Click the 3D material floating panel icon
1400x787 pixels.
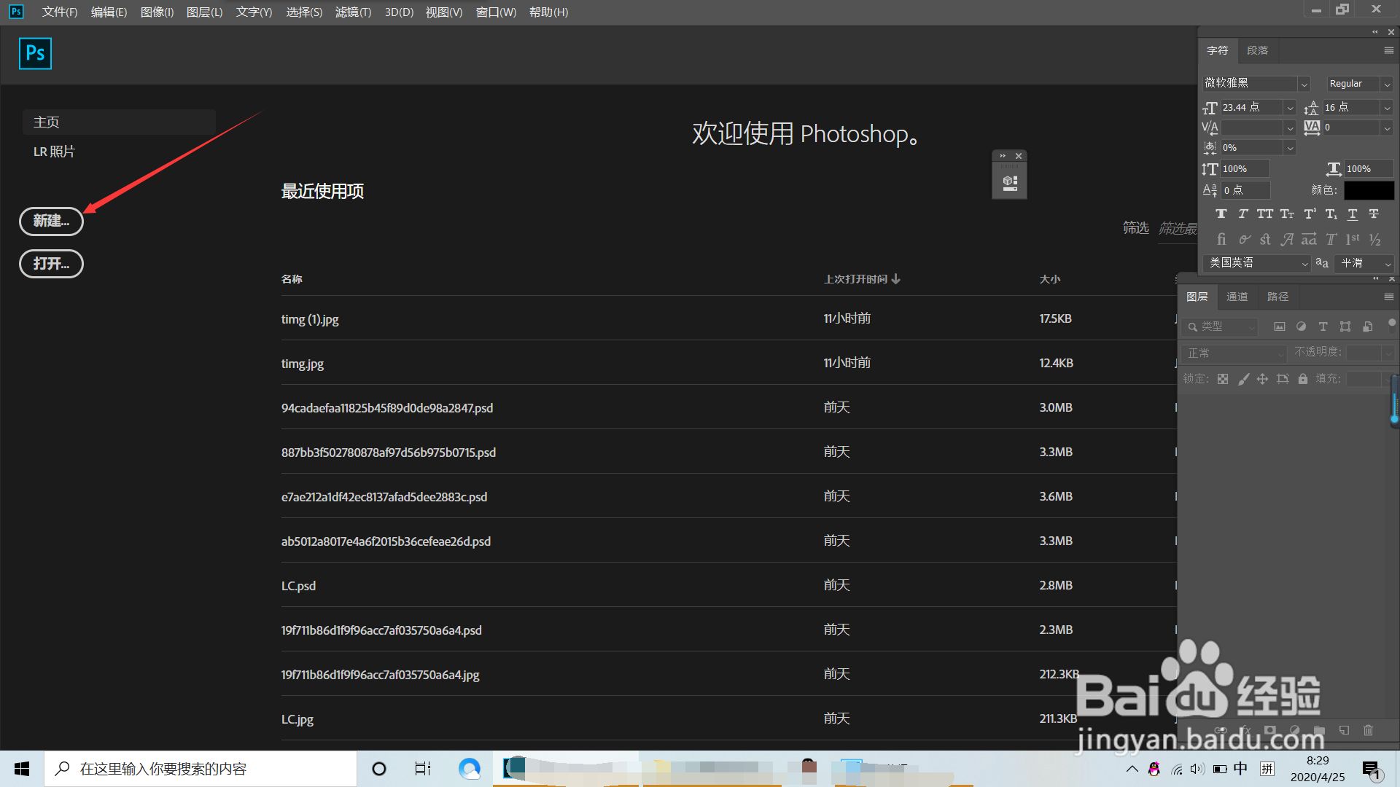point(1010,182)
